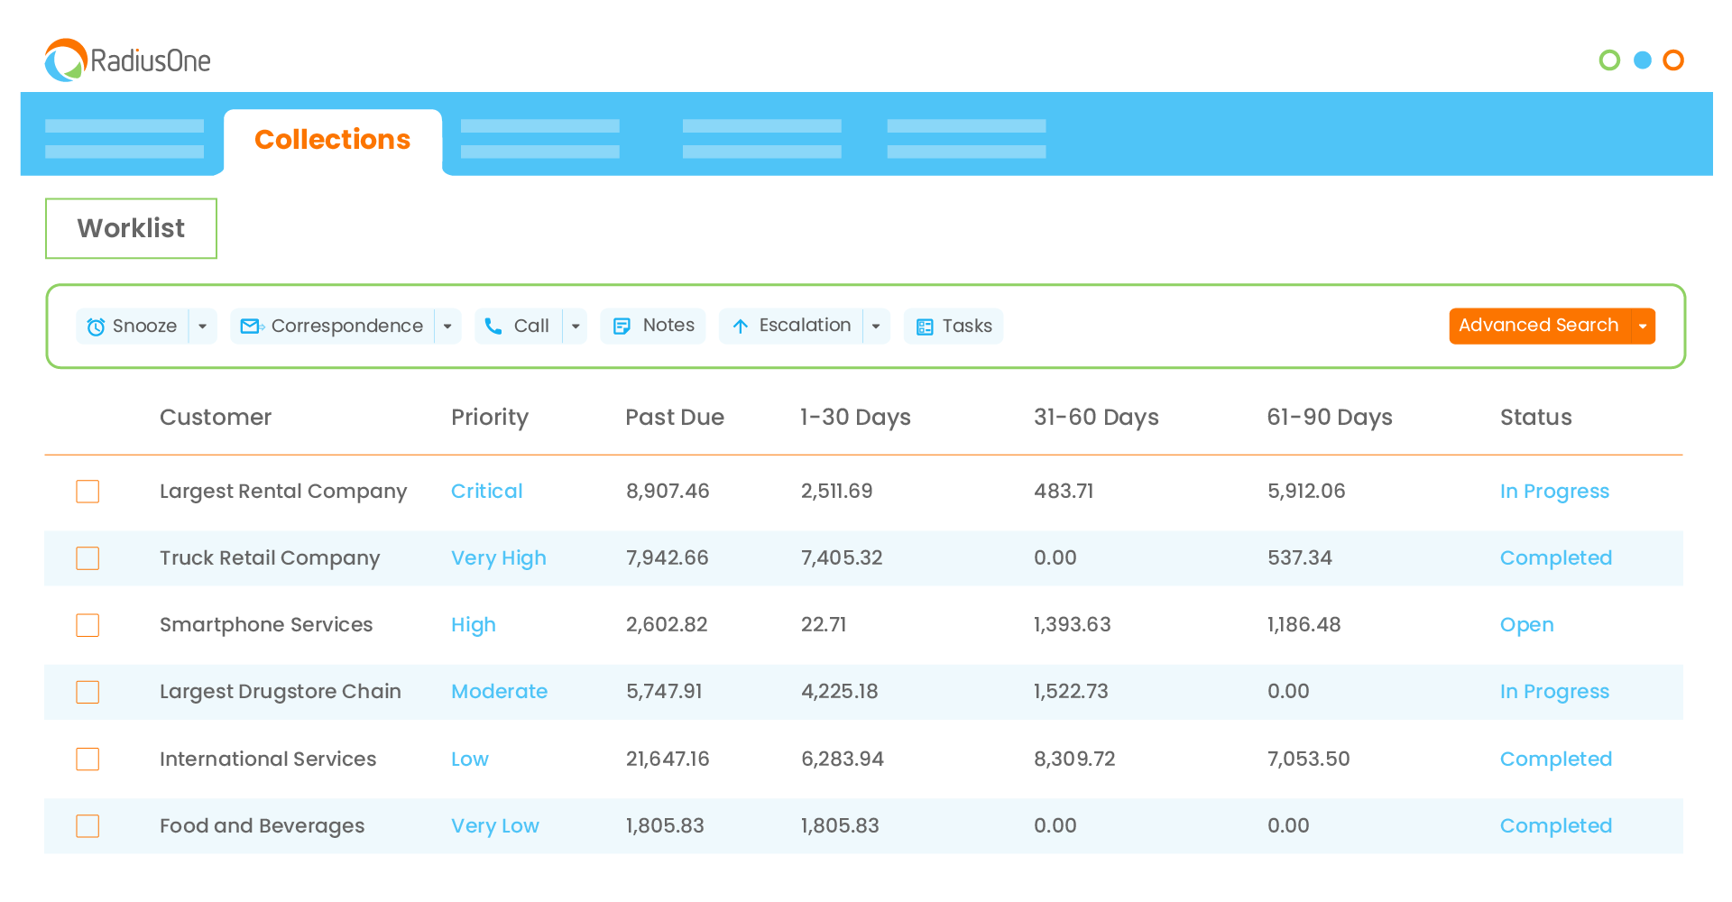Open the Correspondence dropdown arrow

(447, 327)
